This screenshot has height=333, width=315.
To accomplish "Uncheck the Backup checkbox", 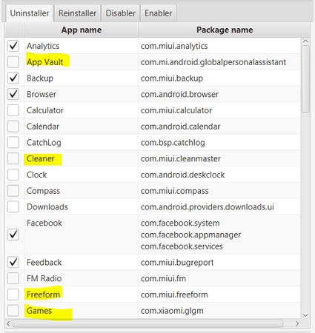I will click(13, 78).
